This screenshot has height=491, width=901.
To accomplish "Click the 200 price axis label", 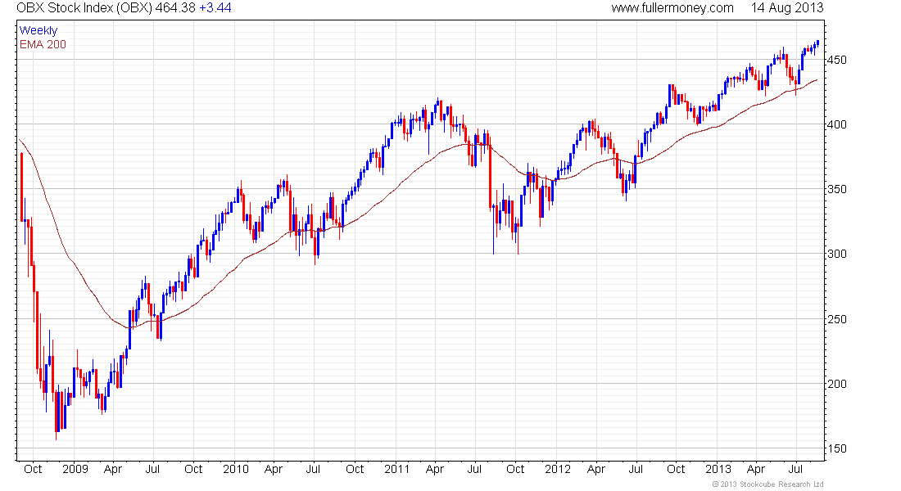I will (836, 384).
